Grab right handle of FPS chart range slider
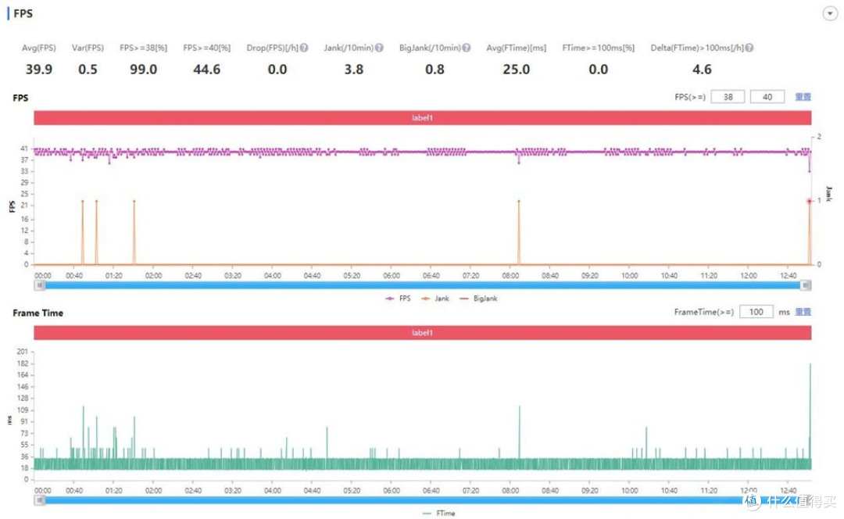Image resolution: width=844 pixels, height=519 pixels. [x=805, y=285]
